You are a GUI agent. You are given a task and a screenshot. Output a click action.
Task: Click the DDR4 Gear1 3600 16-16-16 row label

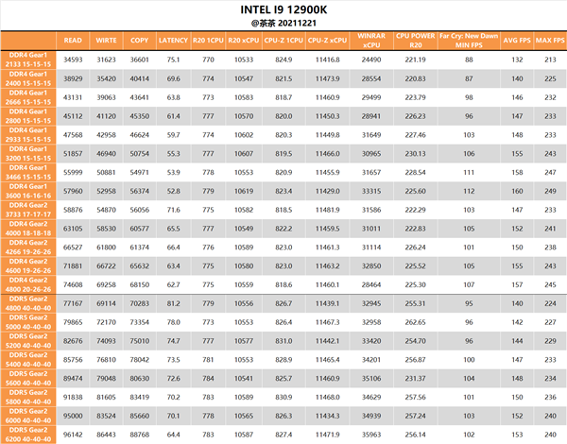click(28, 191)
